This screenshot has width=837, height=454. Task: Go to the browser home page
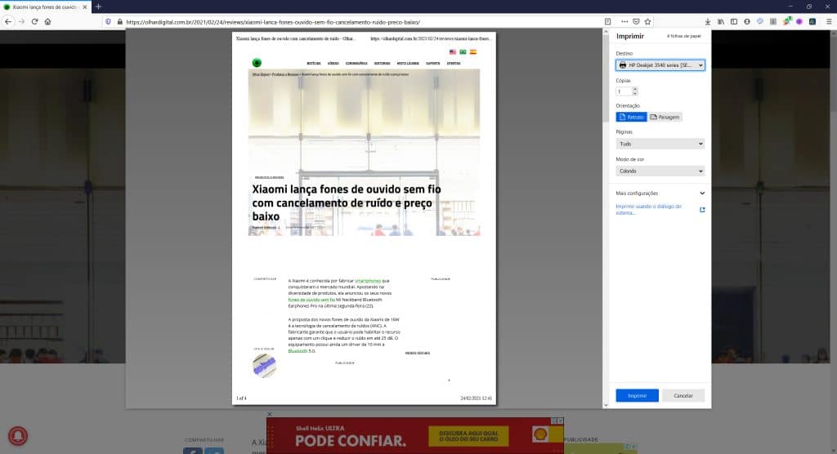pos(47,22)
